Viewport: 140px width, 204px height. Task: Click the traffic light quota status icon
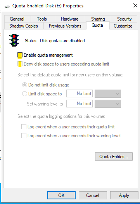(x=14, y=40)
